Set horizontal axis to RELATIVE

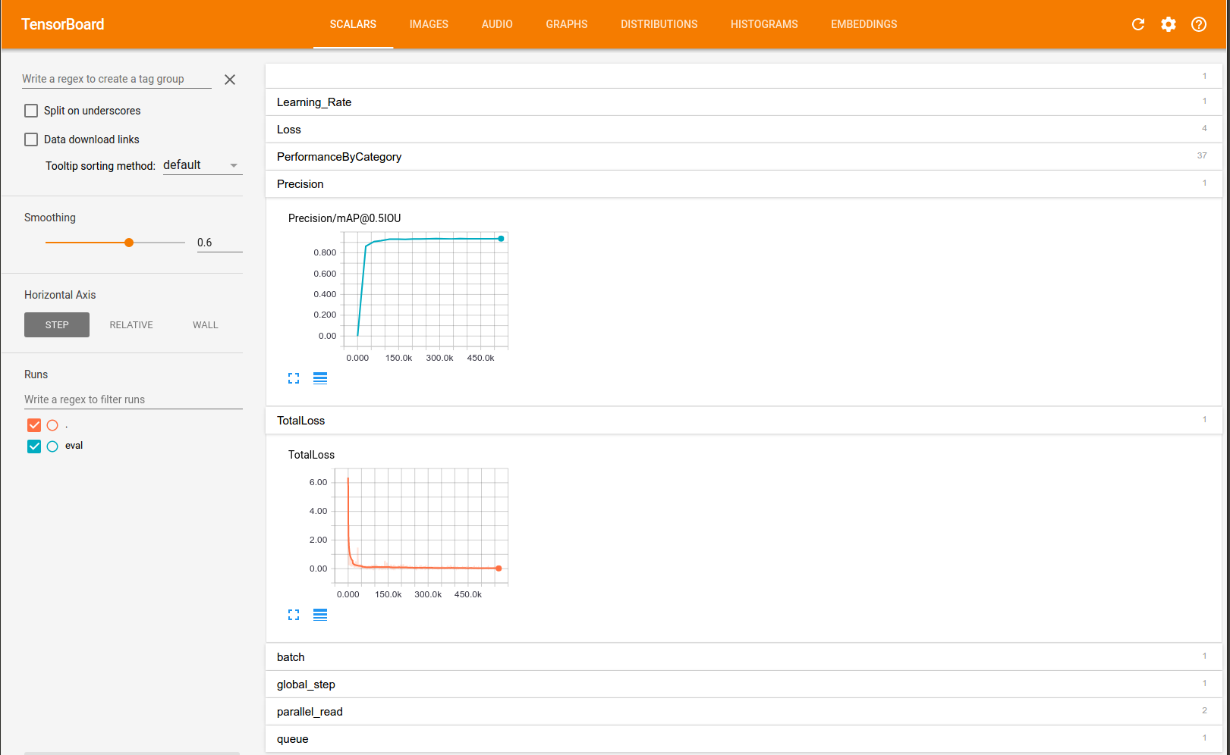[131, 325]
